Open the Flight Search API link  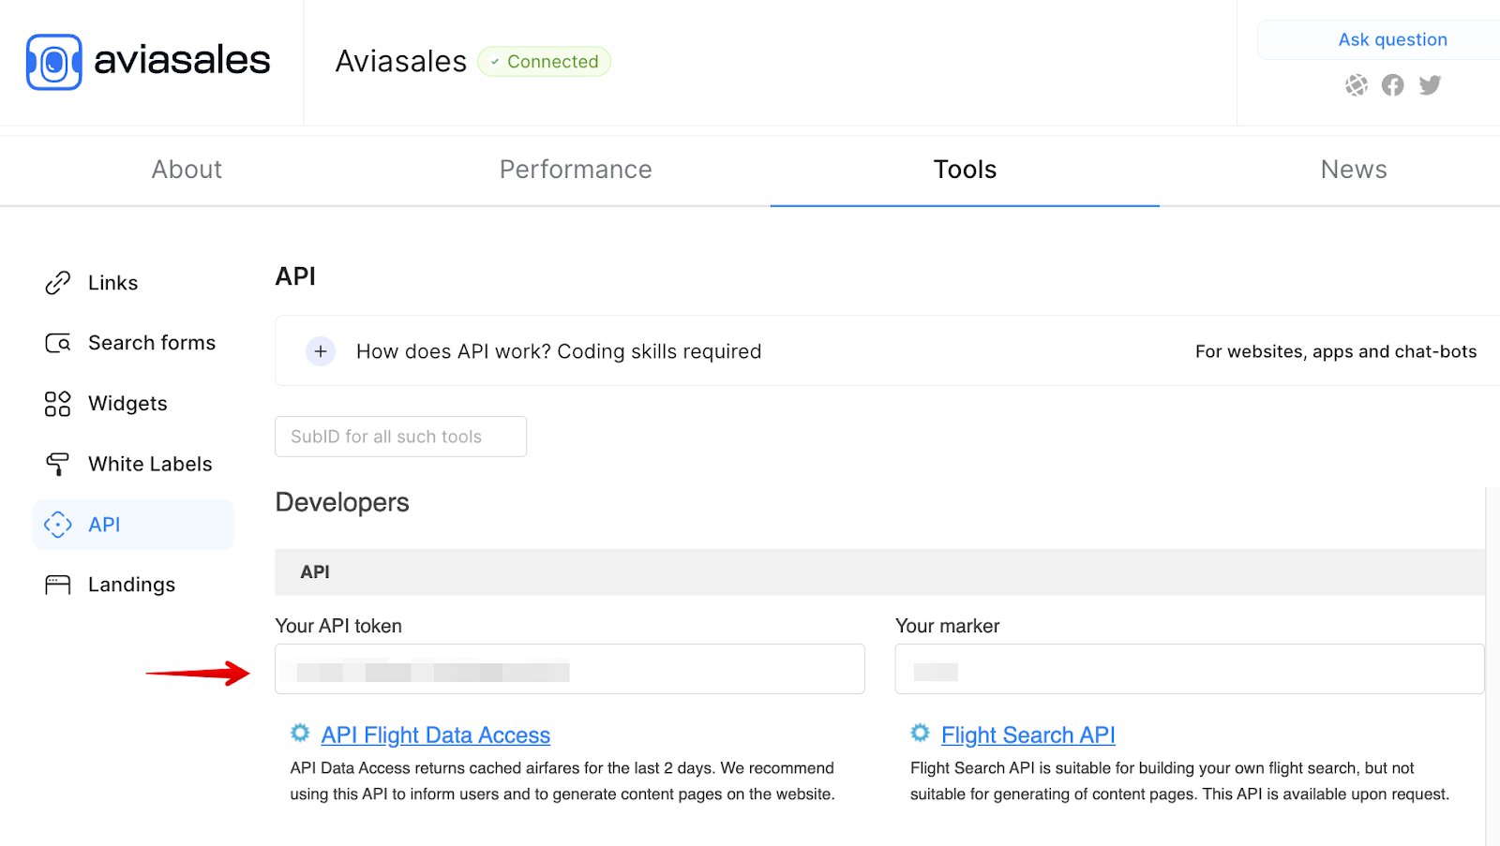click(1027, 735)
